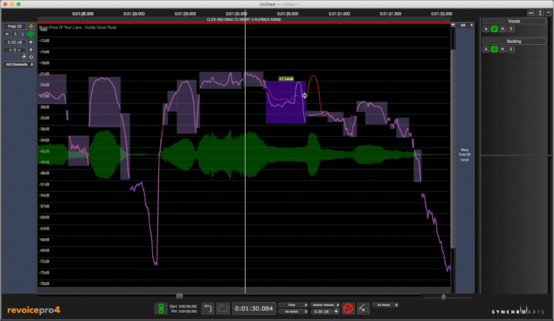Open the dB scale dropdown above the blue strip
Screen dimensions: 554x321
465,25
